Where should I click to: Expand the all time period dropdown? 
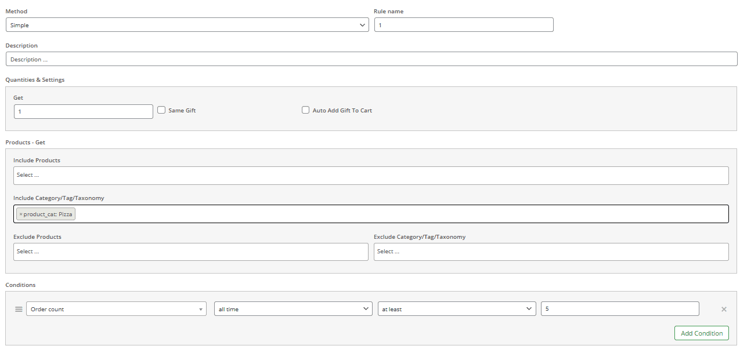pyautogui.click(x=293, y=310)
